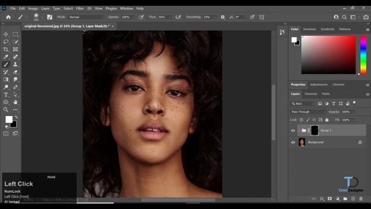Select the Gradient tool
Image resolution: width=371 pixels, height=209 pixels.
coord(6,80)
